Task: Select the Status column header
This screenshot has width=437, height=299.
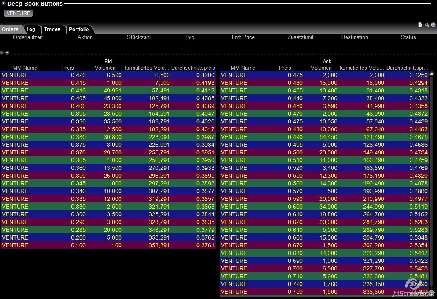Action: click(408, 37)
